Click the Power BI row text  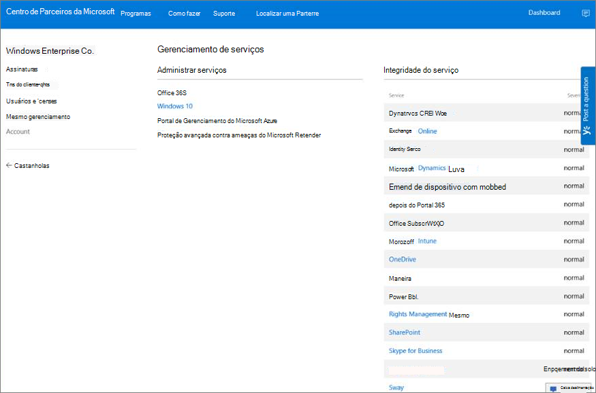pos(403,296)
